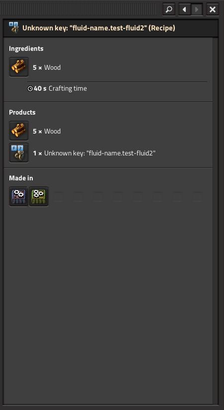The image size is (224, 410).
Task: Click the recipe title text in the header
Action: tap(98, 28)
